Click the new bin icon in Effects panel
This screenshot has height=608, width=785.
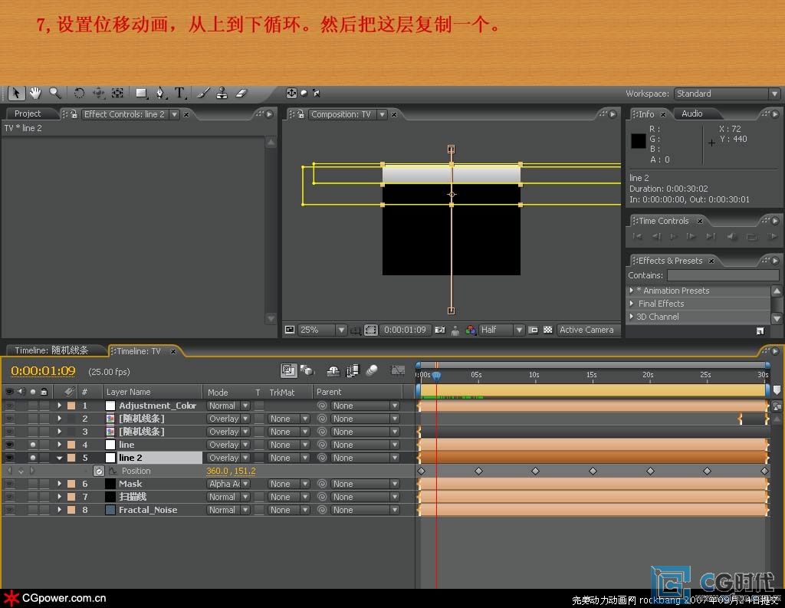point(760,331)
